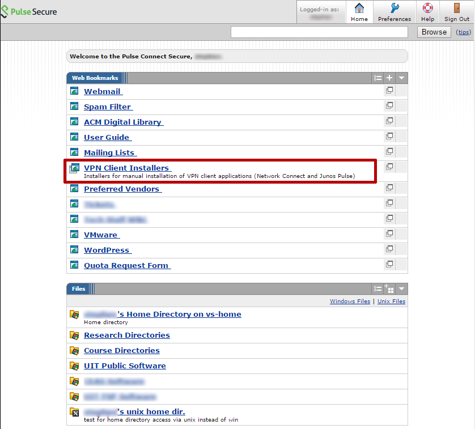The image size is (475, 429).
Task: Click the Preferred Vendors page icon
Action: tap(74, 188)
